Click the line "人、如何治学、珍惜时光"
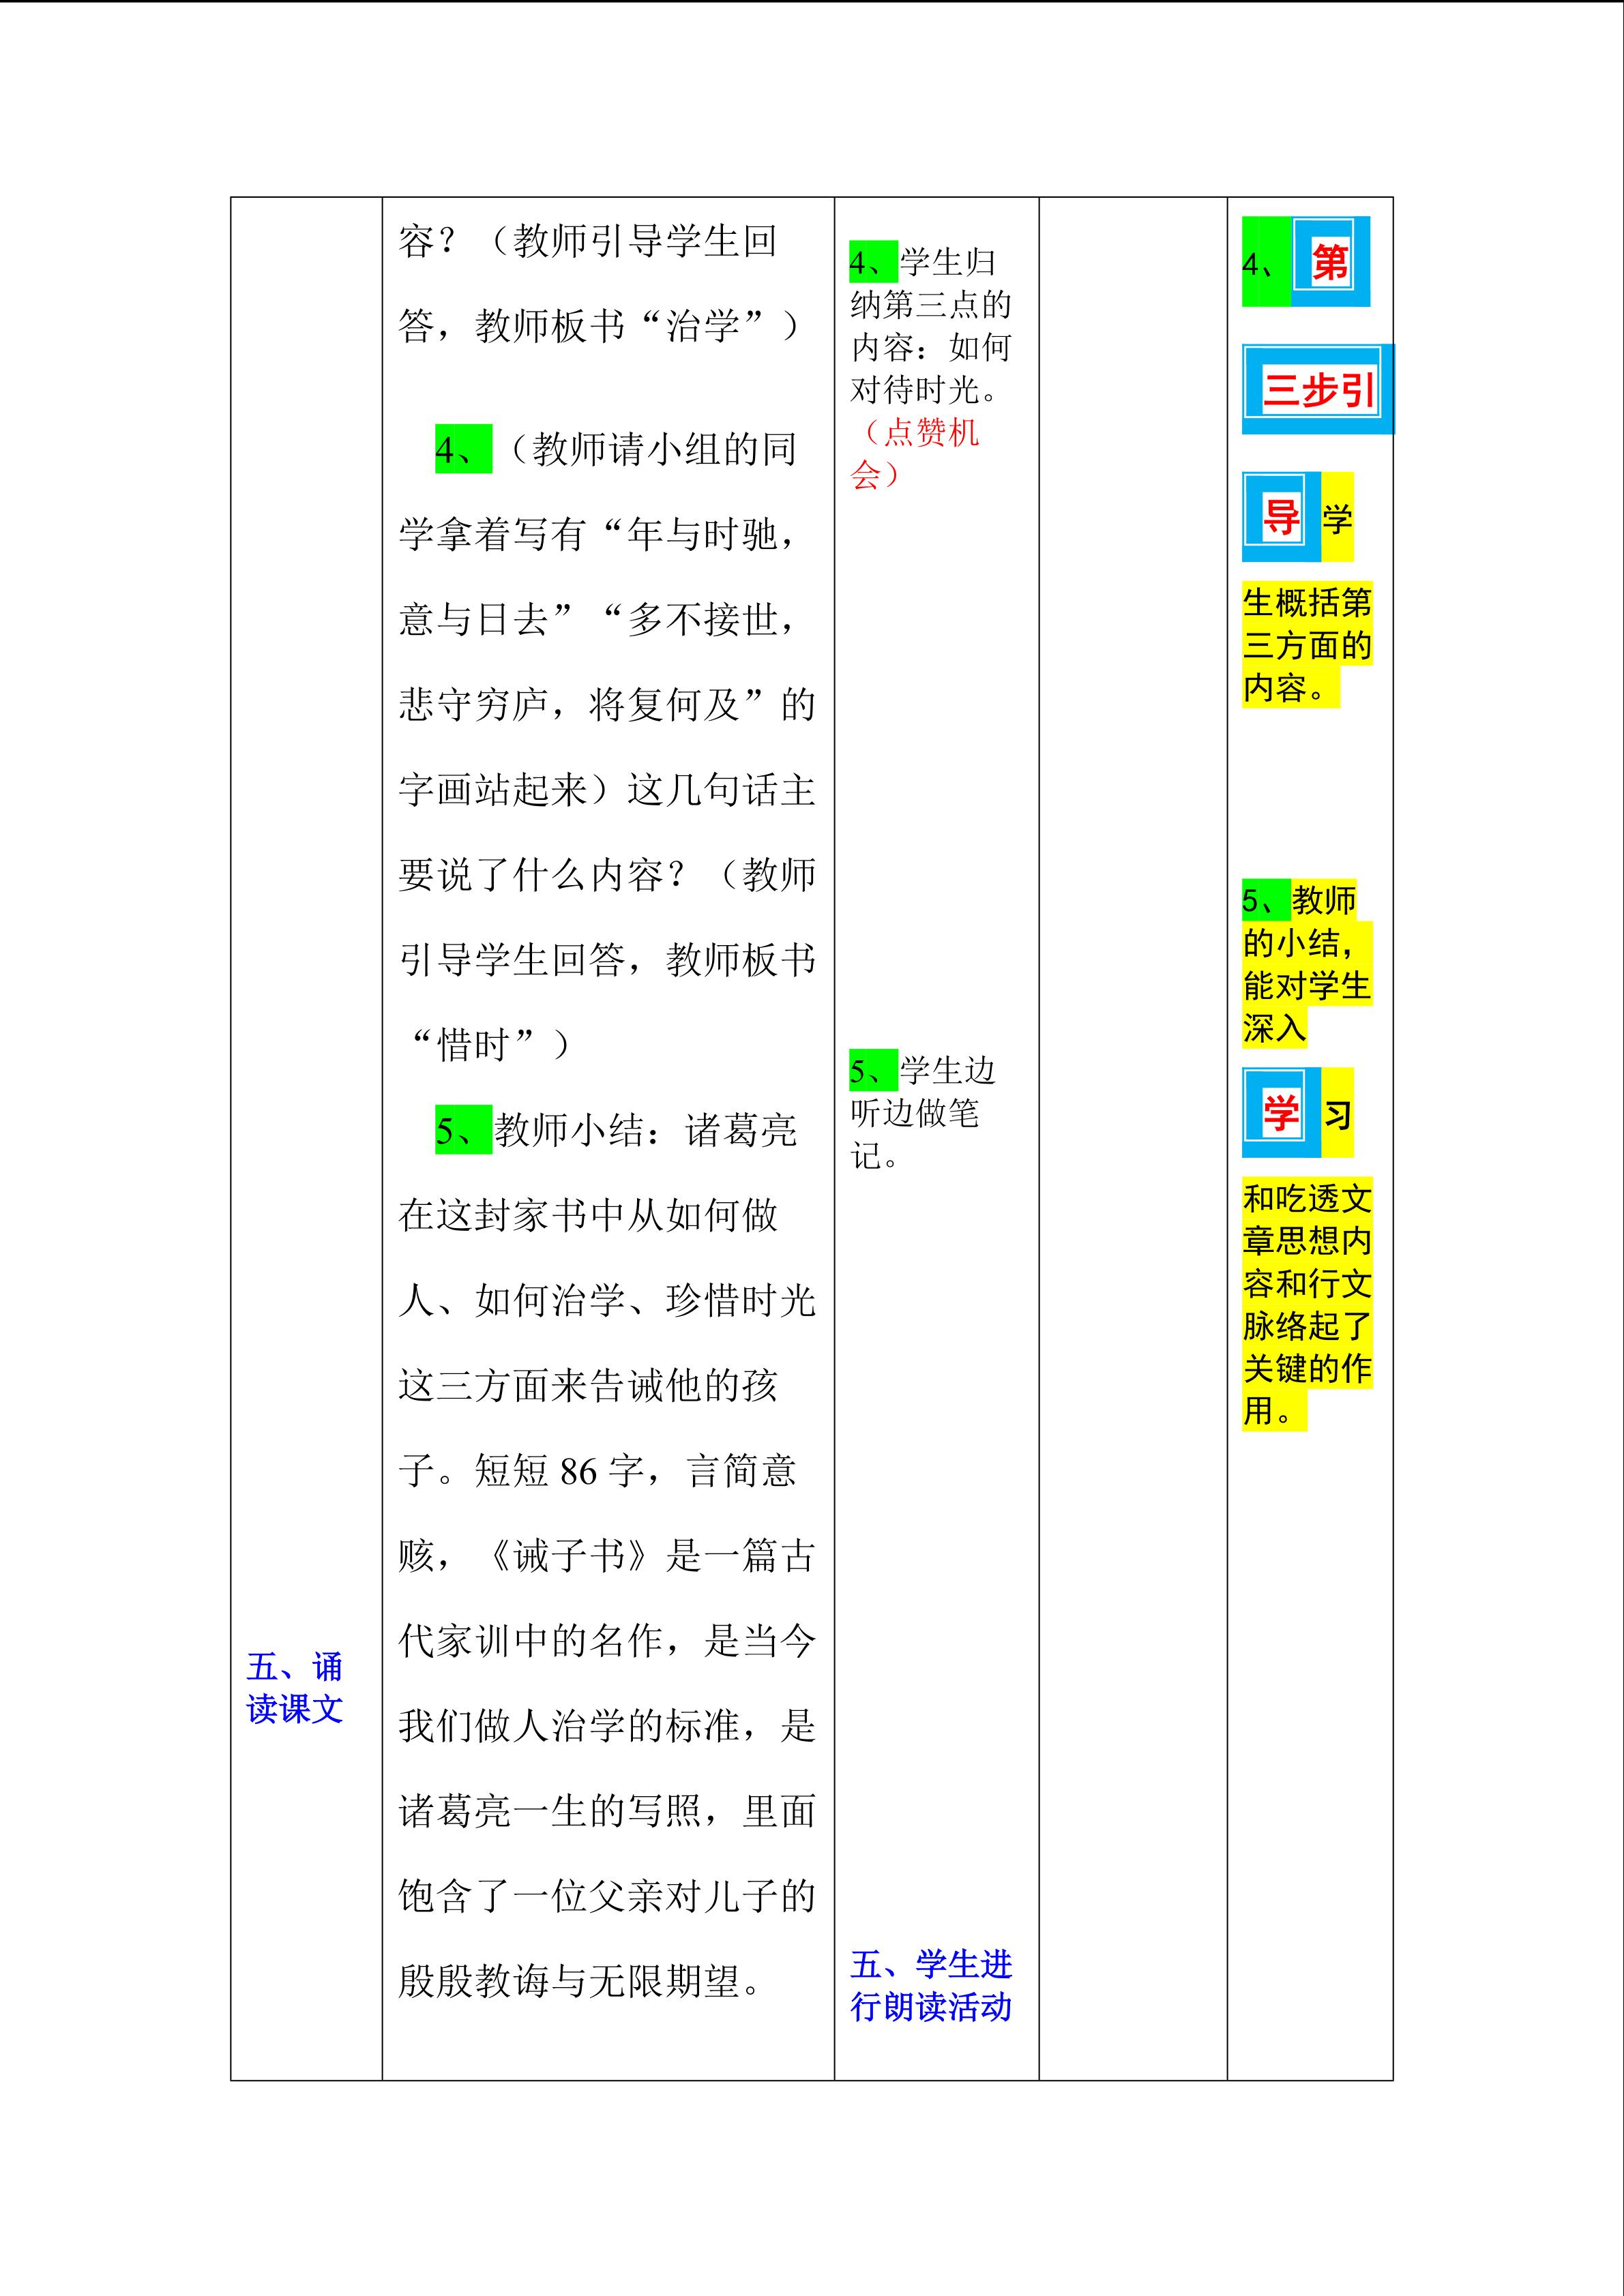Image resolution: width=1624 pixels, height=2296 pixels. pos(607,1300)
